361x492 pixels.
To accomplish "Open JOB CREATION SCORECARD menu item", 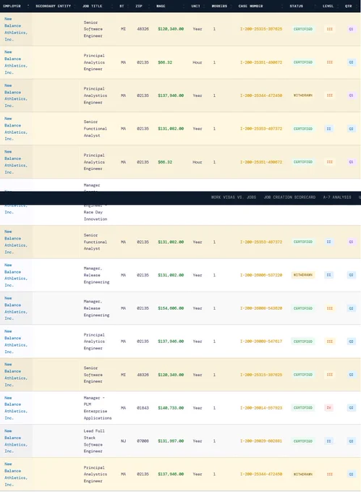I will 289,198.
